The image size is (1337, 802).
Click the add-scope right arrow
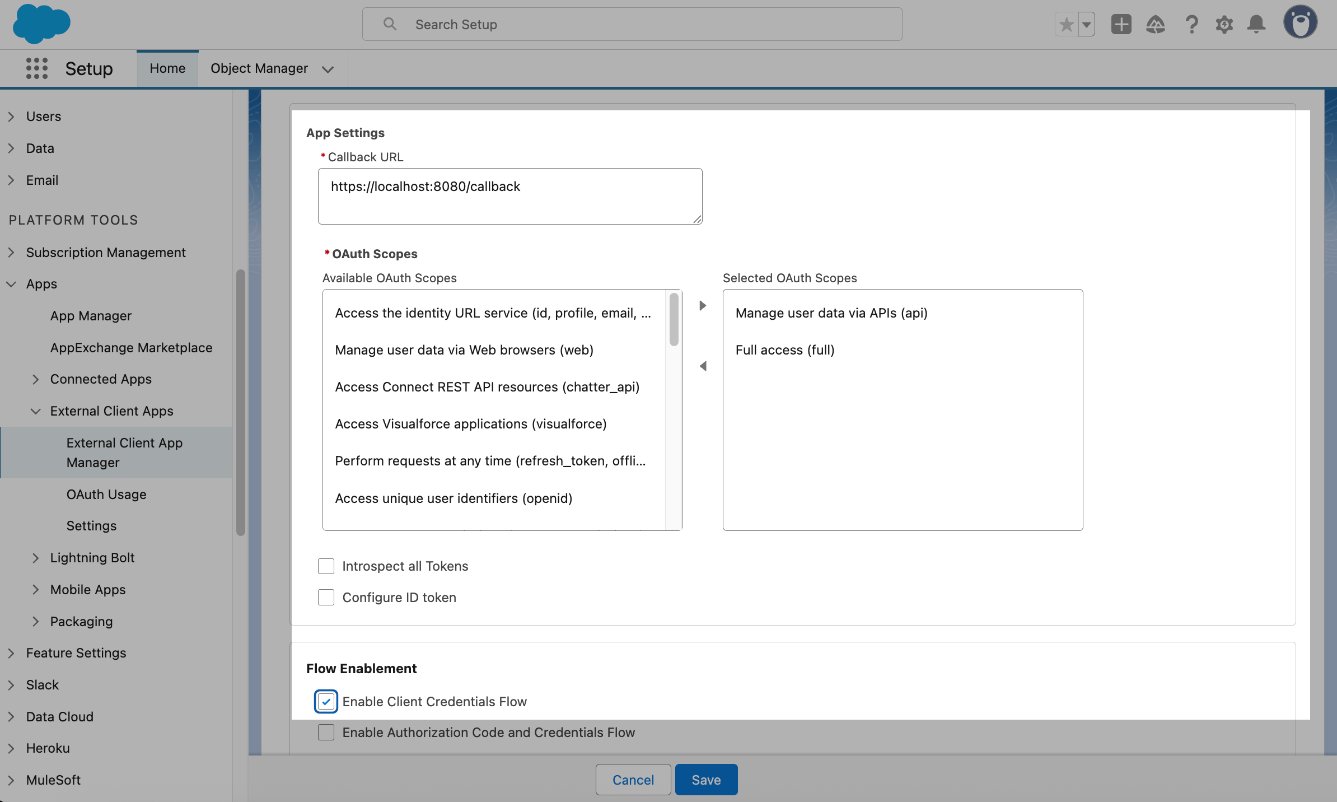(x=703, y=305)
